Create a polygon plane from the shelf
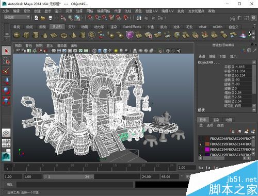The height and width of the screenshot is (196, 258). (54, 36)
